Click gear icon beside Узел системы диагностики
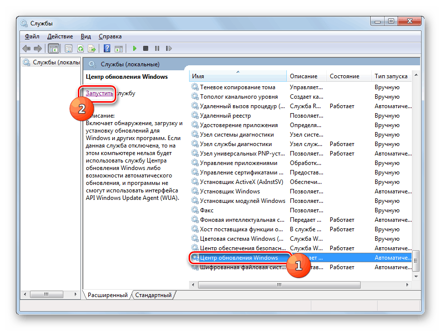Screen dimensions: 441x331 [x=195, y=134]
